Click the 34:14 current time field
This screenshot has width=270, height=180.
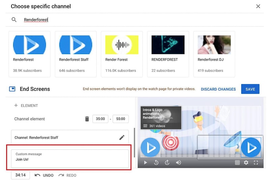point(21,175)
